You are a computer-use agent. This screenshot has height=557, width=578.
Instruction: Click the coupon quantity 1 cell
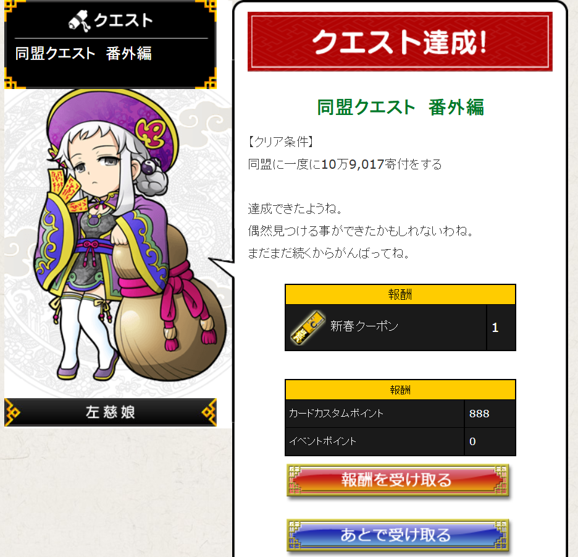coord(501,328)
